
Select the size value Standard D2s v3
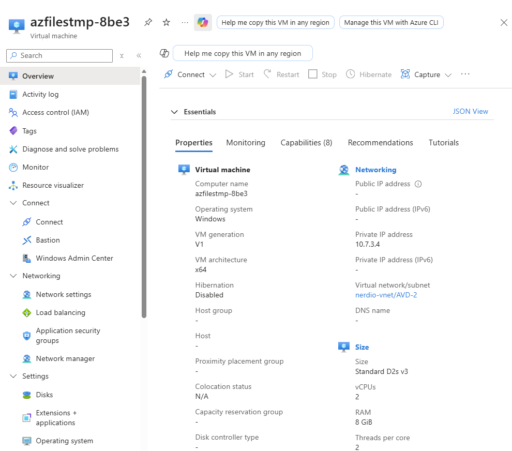381,372
